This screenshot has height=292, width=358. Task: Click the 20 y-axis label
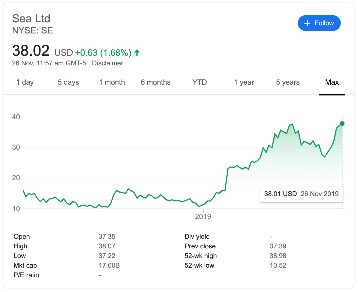coord(16,178)
